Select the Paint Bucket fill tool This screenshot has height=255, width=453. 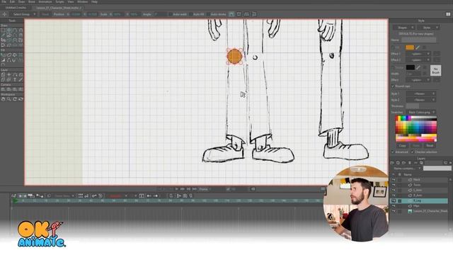coord(15,55)
